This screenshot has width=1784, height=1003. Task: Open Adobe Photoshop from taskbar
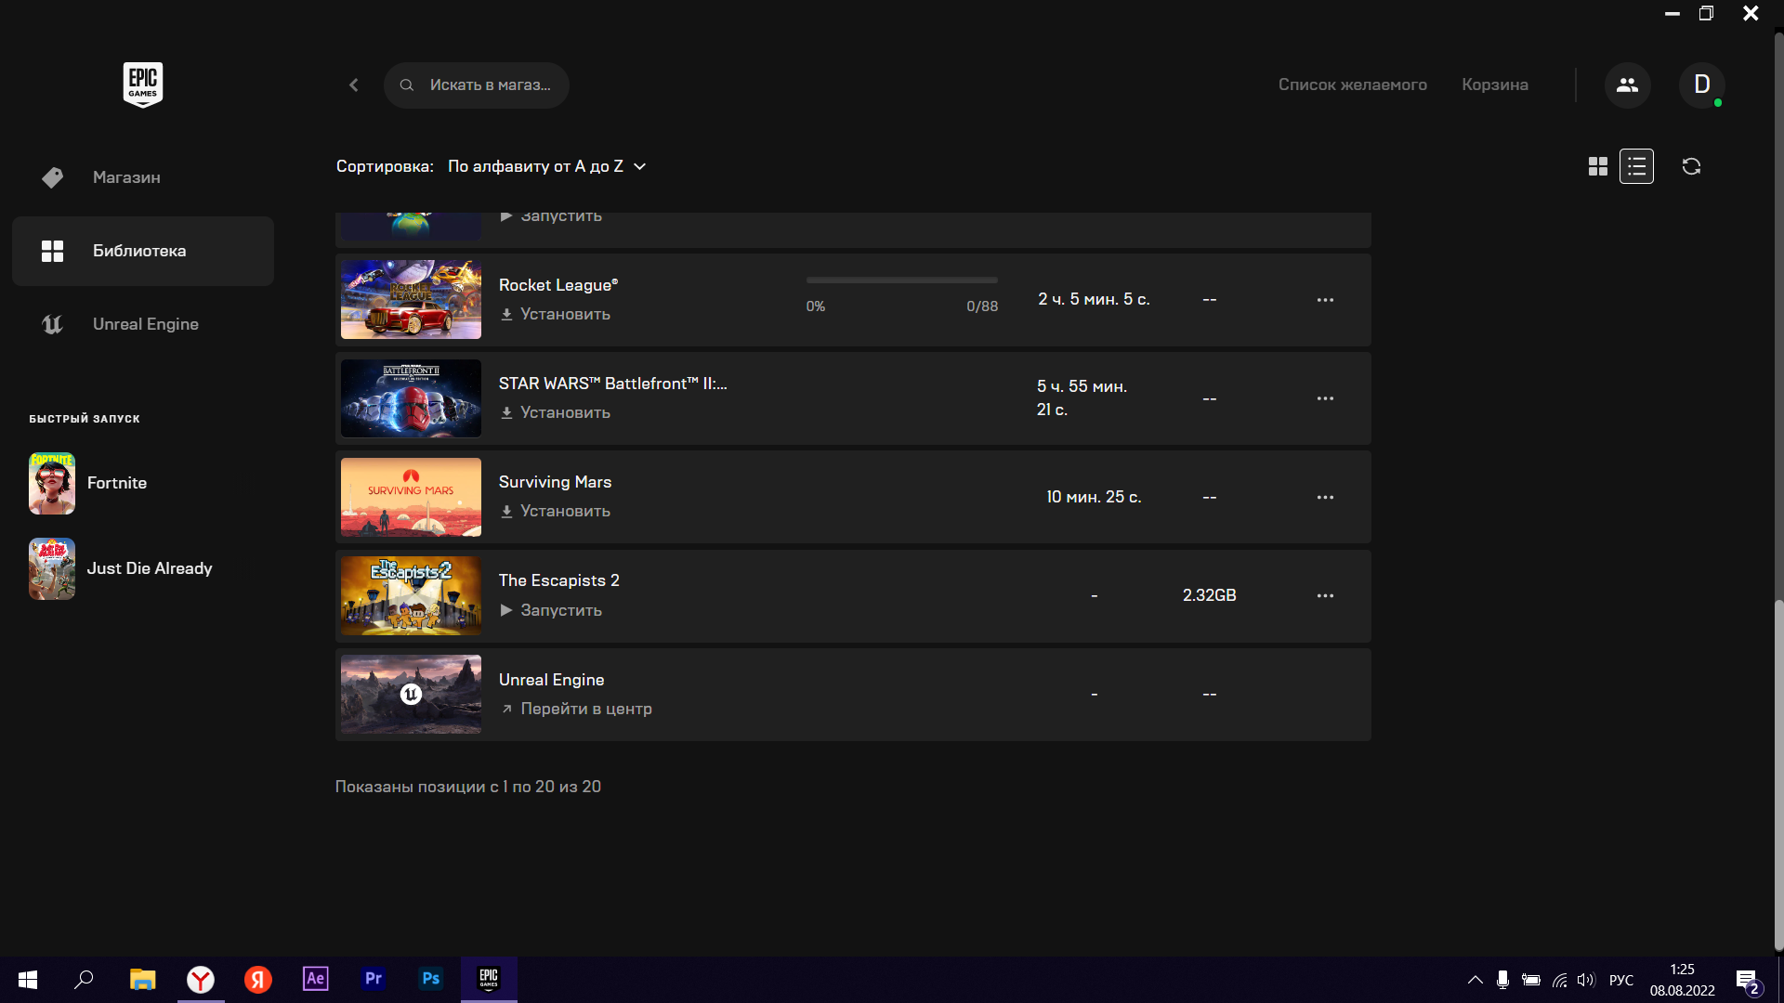coord(431,979)
